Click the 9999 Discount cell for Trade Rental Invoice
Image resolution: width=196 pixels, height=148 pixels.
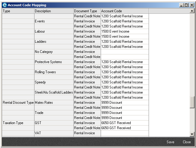point(124,113)
